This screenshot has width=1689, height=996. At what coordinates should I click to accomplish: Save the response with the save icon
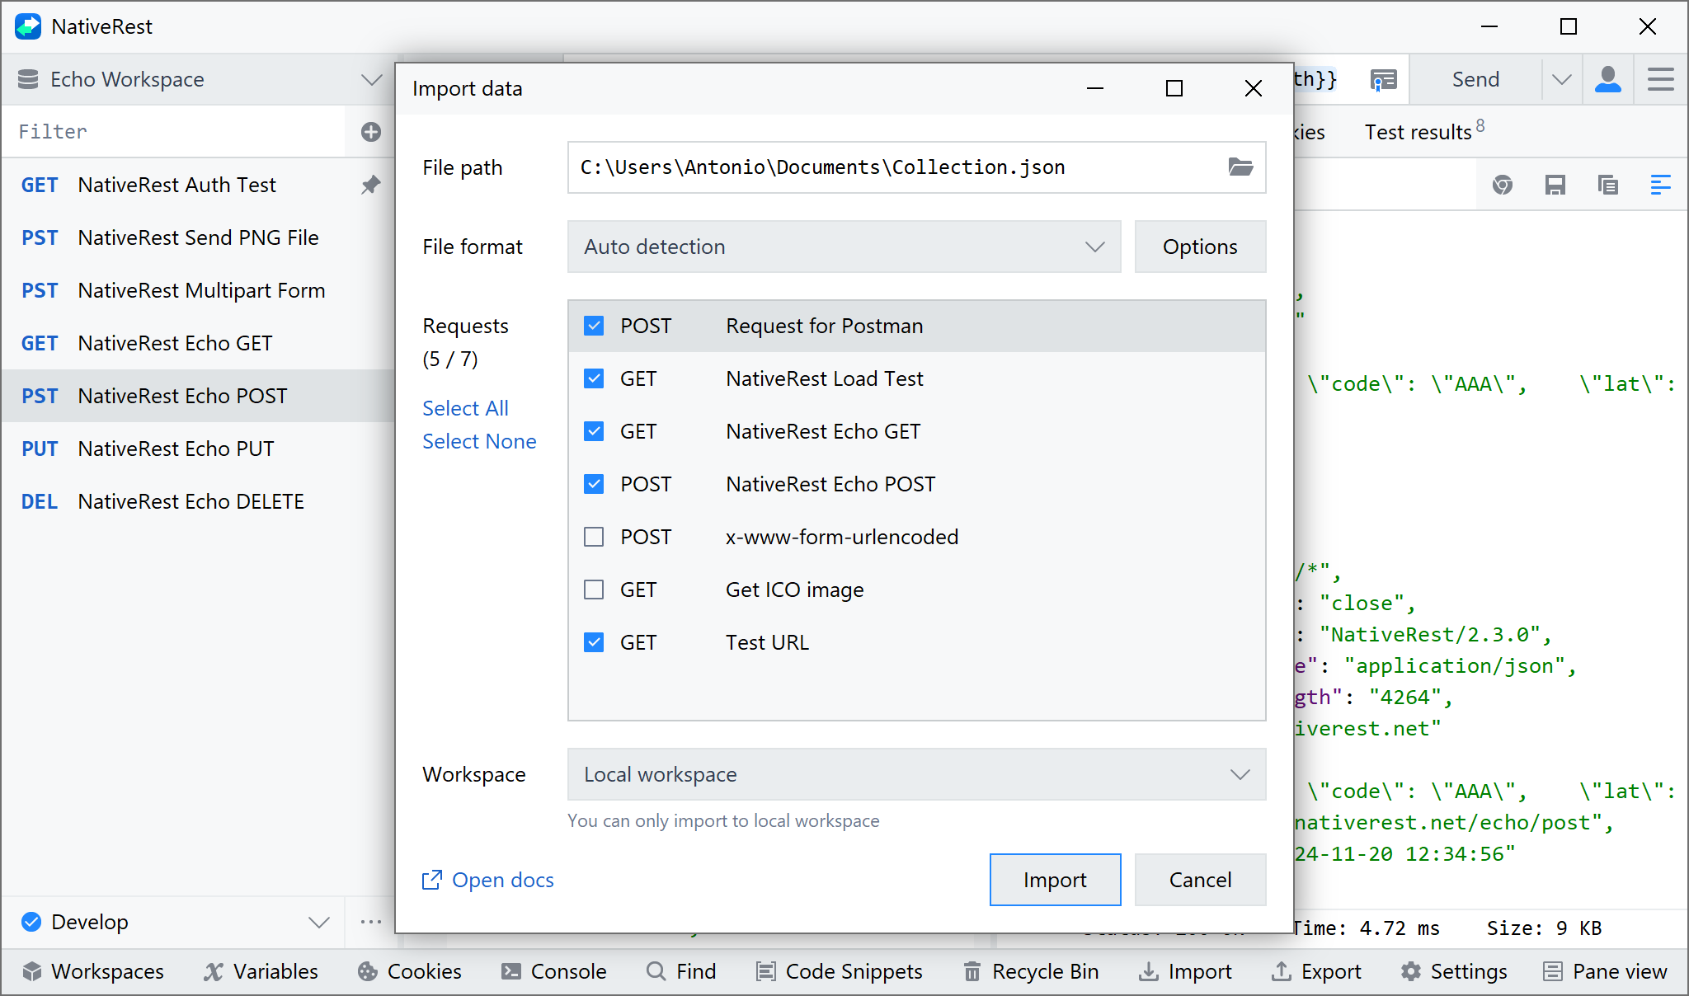point(1555,185)
